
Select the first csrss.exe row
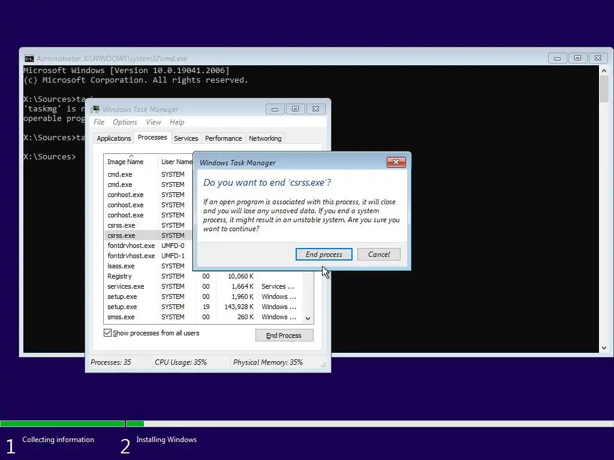coord(149,225)
